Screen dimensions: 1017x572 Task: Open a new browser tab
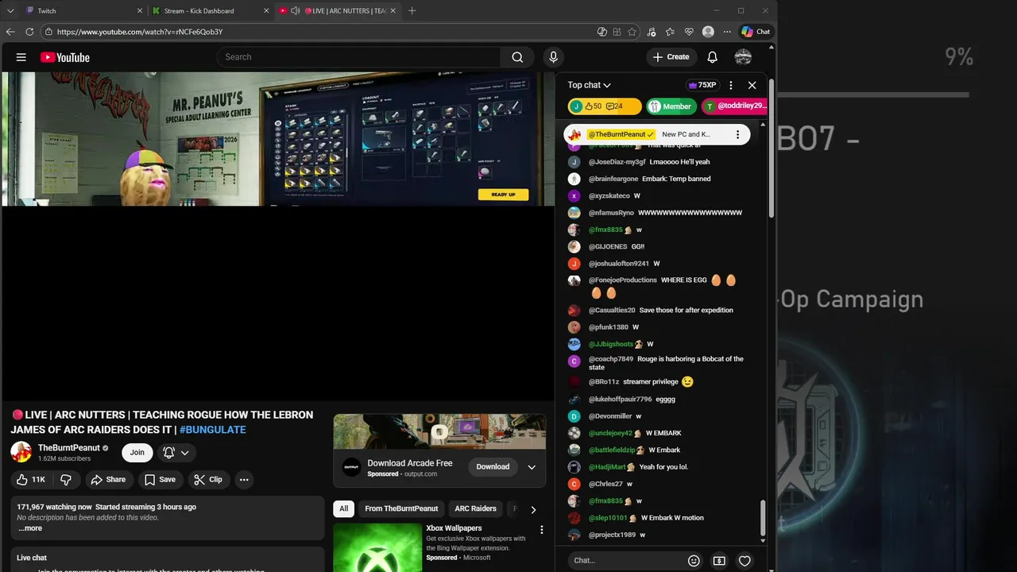412,11
